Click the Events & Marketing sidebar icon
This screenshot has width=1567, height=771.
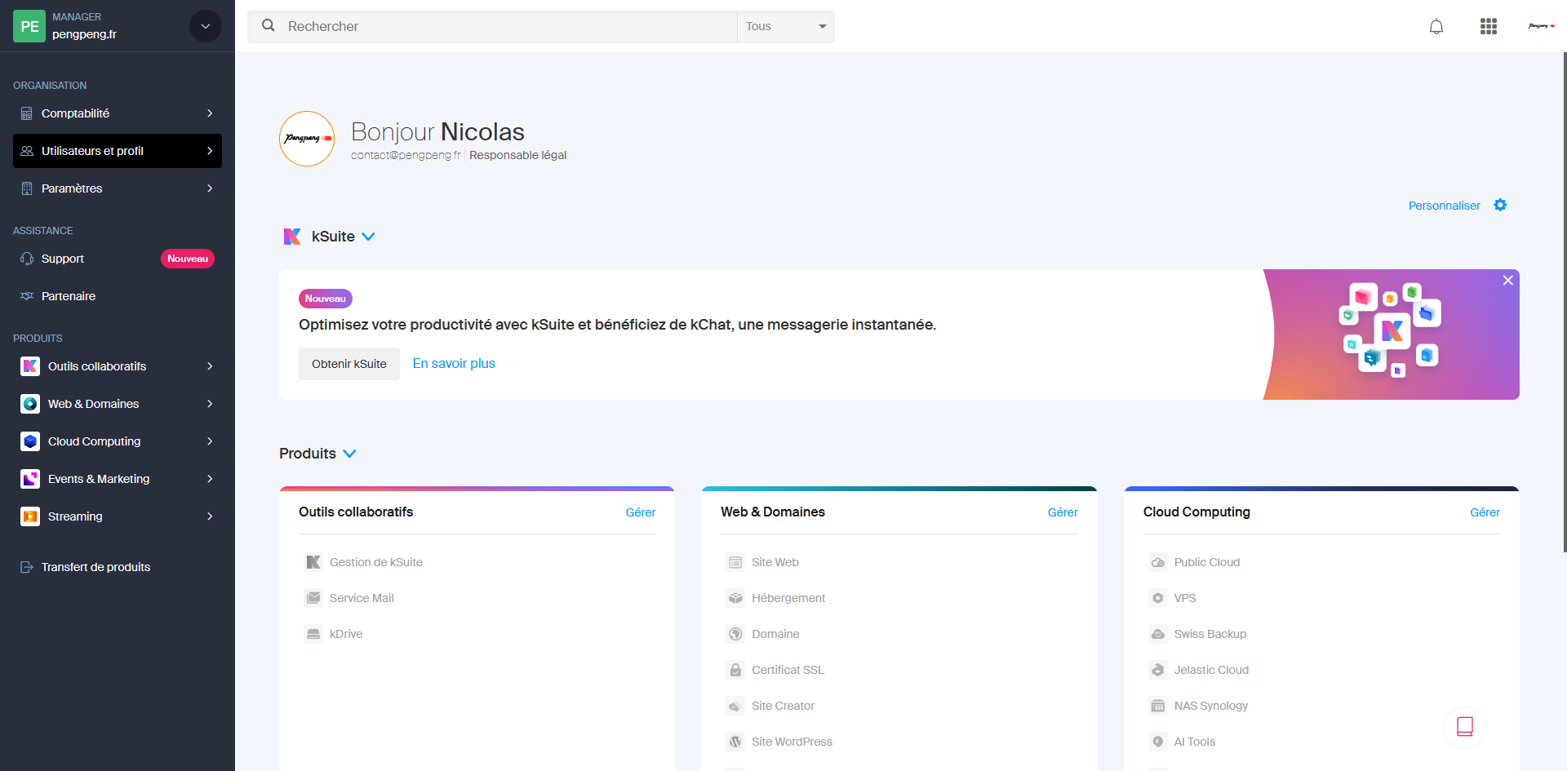(x=30, y=479)
